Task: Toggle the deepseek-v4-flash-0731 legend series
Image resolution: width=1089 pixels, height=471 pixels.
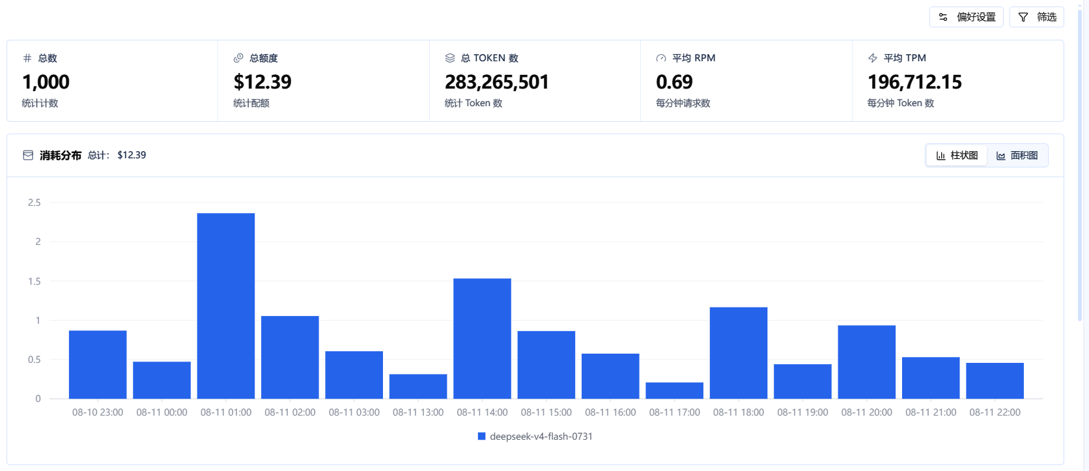Action: [x=535, y=436]
